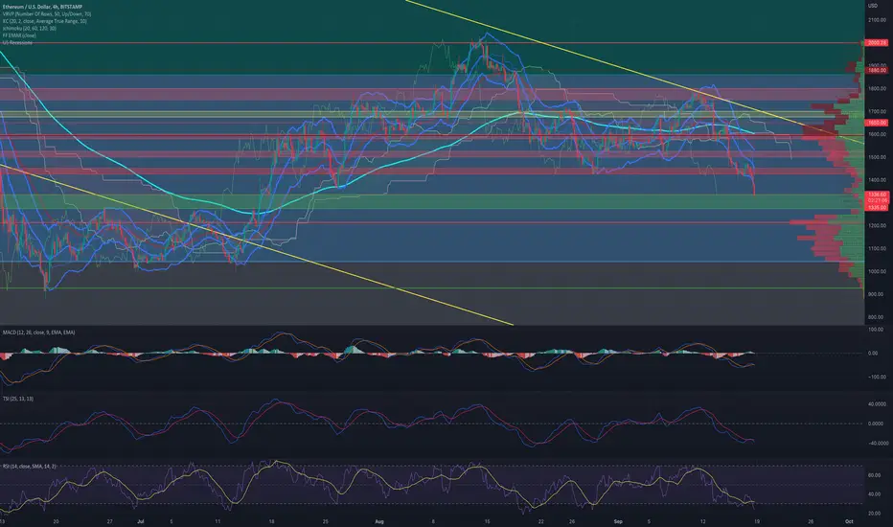The image size is (893, 527).
Task: Click the MACD -100.00 scale value
Action: pos(877,378)
